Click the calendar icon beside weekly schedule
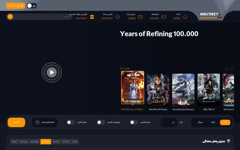The image size is (240, 150). point(228,141)
